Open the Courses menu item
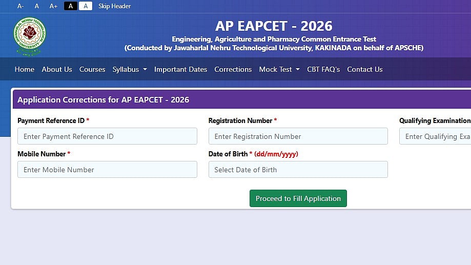 tap(92, 69)
